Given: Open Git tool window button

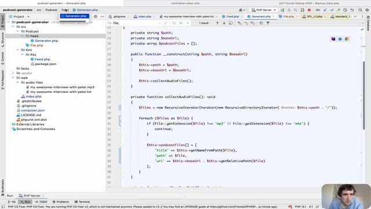Looking at the screenshot, I should point(12,202).
